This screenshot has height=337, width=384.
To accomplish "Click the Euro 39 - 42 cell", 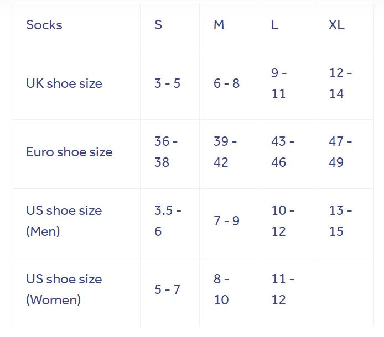I will [225, 152].
